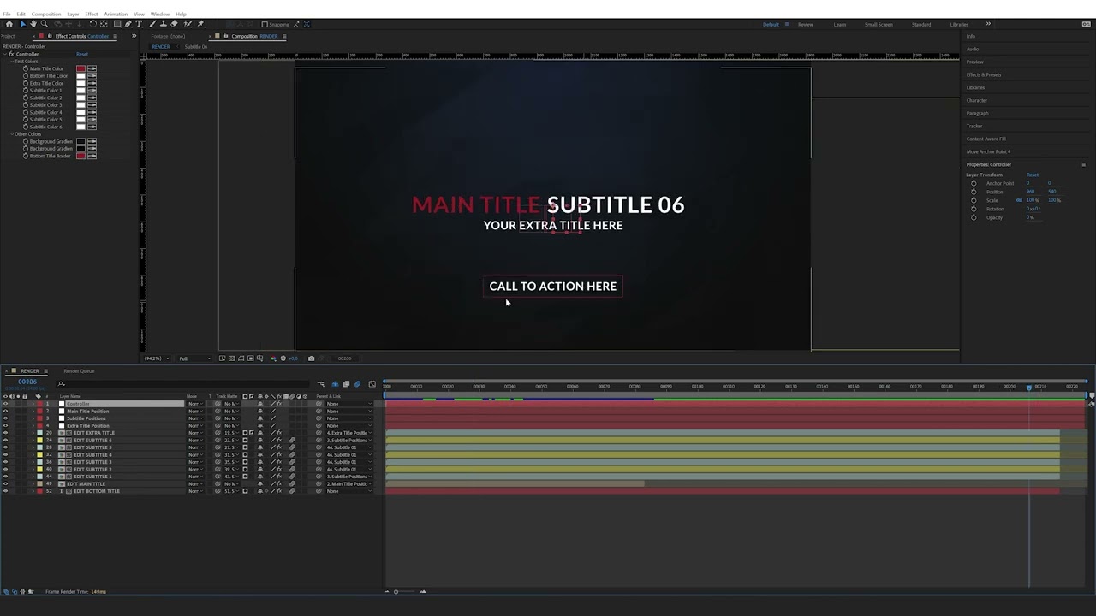The width and height of the screenshot is (1096, 616).
Task: Choose the Hand tool
Action: pyautogui.click(x=33, y=24)
